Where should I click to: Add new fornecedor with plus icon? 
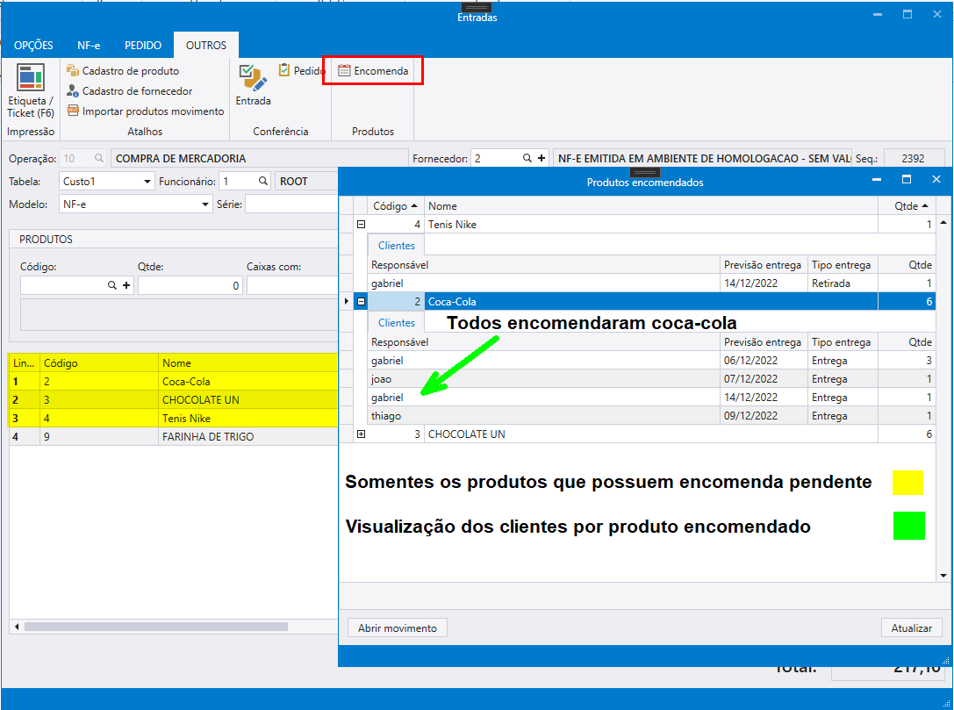coord(541,158)
